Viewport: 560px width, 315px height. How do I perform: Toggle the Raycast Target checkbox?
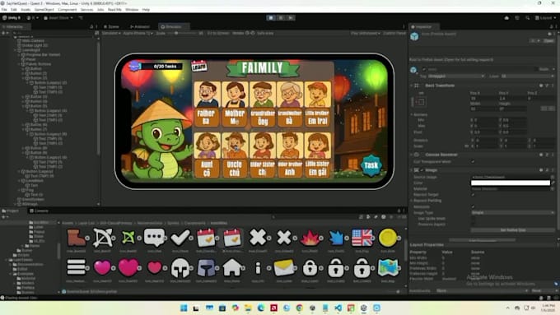(473, 194)
